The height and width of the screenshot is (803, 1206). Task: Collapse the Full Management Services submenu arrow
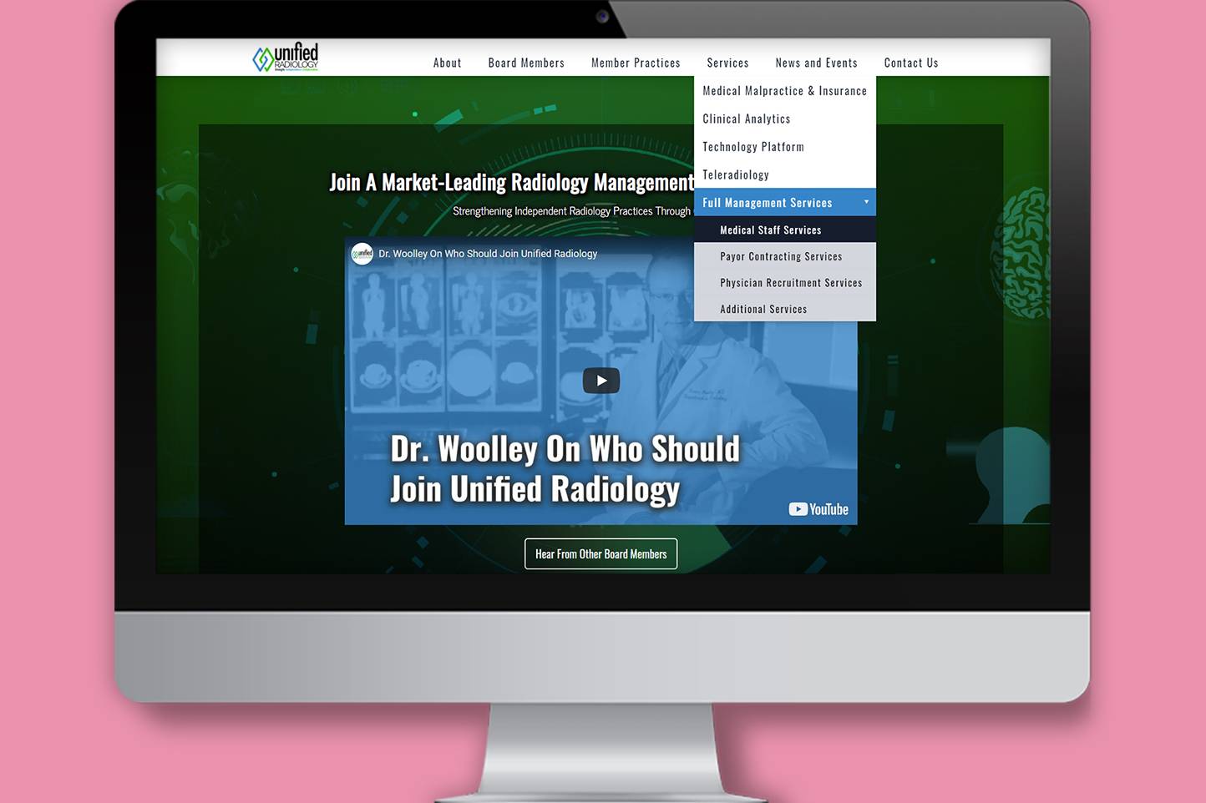(866, 202)
